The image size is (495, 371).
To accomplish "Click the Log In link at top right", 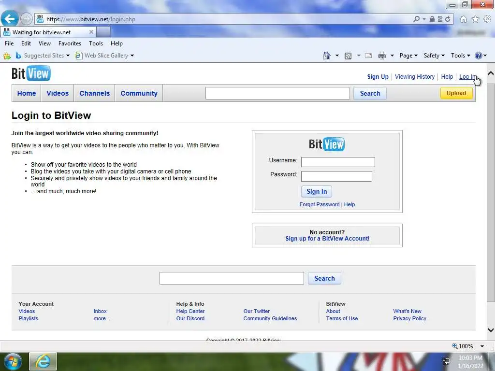I will click(x=467, y=77).
